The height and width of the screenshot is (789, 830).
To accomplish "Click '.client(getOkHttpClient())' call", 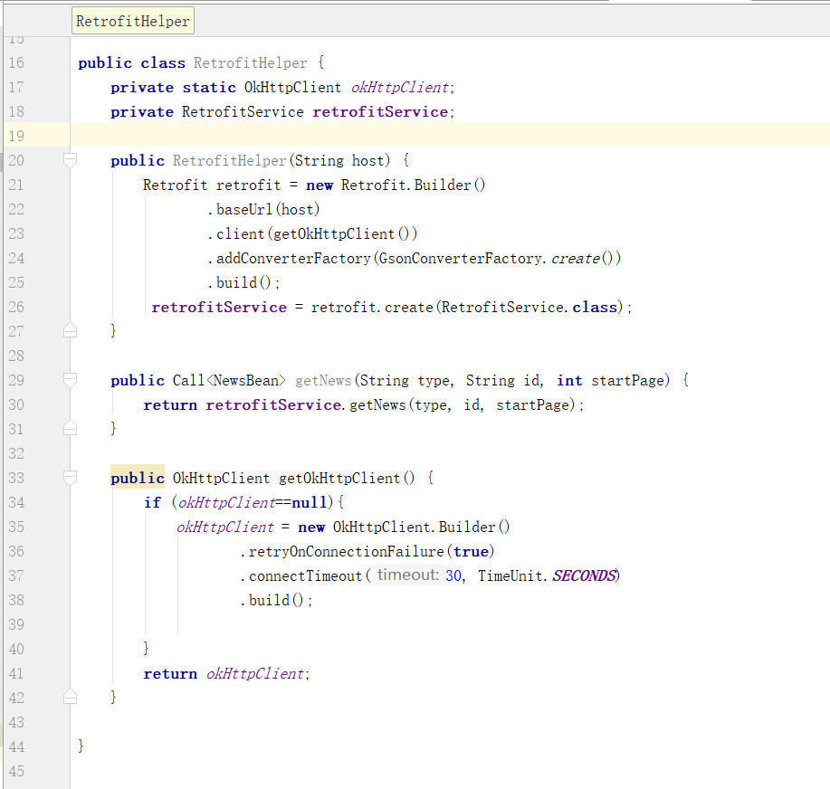I will [312, 234].
